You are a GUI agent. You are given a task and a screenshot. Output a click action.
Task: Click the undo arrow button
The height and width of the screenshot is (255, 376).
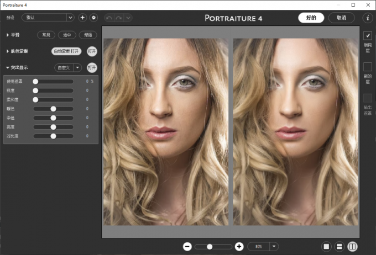pos(109,18)
